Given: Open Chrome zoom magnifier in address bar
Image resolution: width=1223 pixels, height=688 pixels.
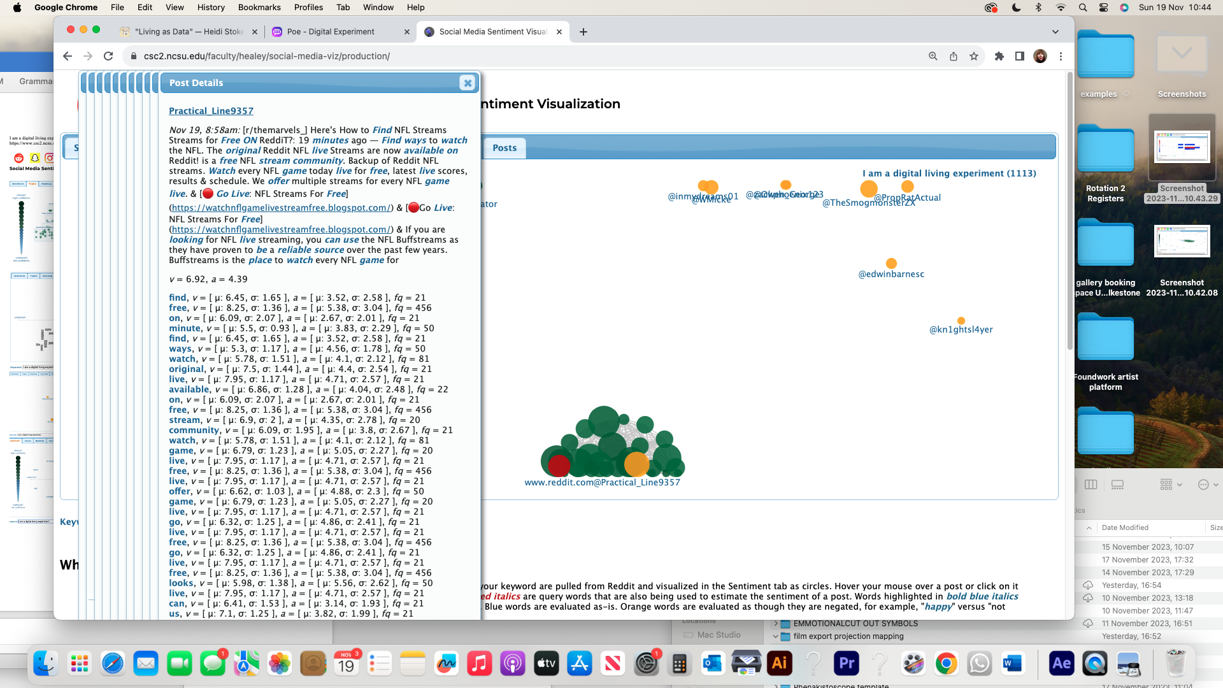Looking at the screenshot, I should click(933, 56).
